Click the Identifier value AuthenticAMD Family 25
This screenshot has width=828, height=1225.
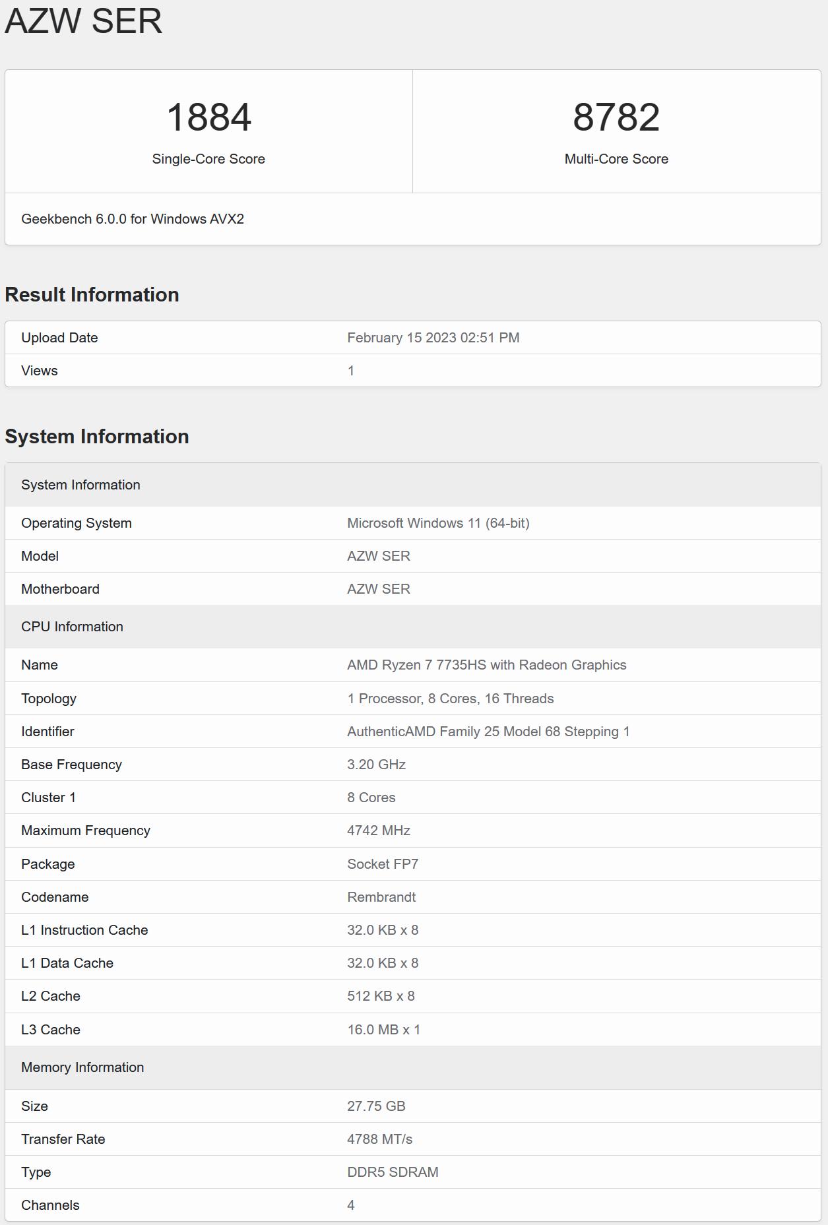click(x=488, y=732)
